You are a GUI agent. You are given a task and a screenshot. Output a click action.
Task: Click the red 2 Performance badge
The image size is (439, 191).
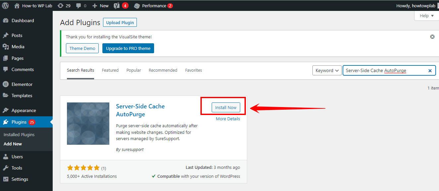pyautogui.click(x=170, y=6)
